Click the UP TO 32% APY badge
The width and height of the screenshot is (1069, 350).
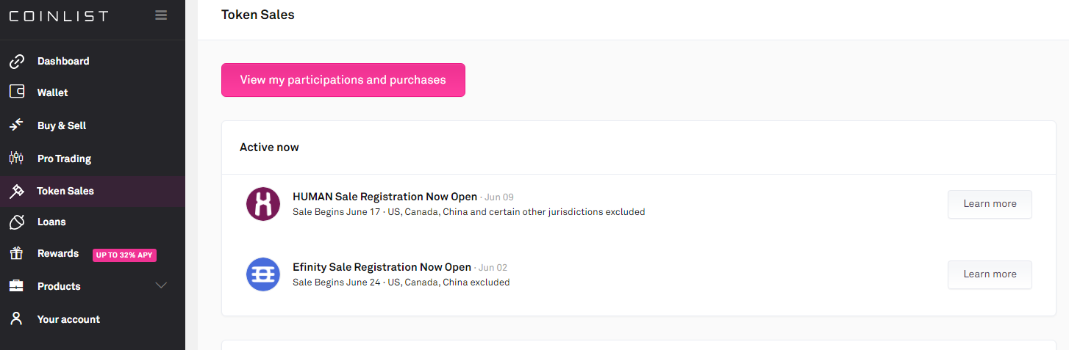(124, 255)
